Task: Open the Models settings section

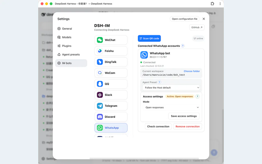Action: 71,37
